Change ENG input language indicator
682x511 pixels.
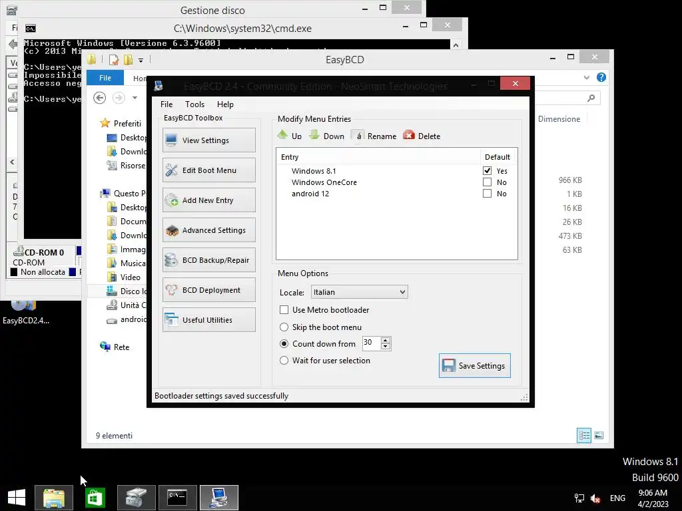pyautogui.click(x=617, y=498)
